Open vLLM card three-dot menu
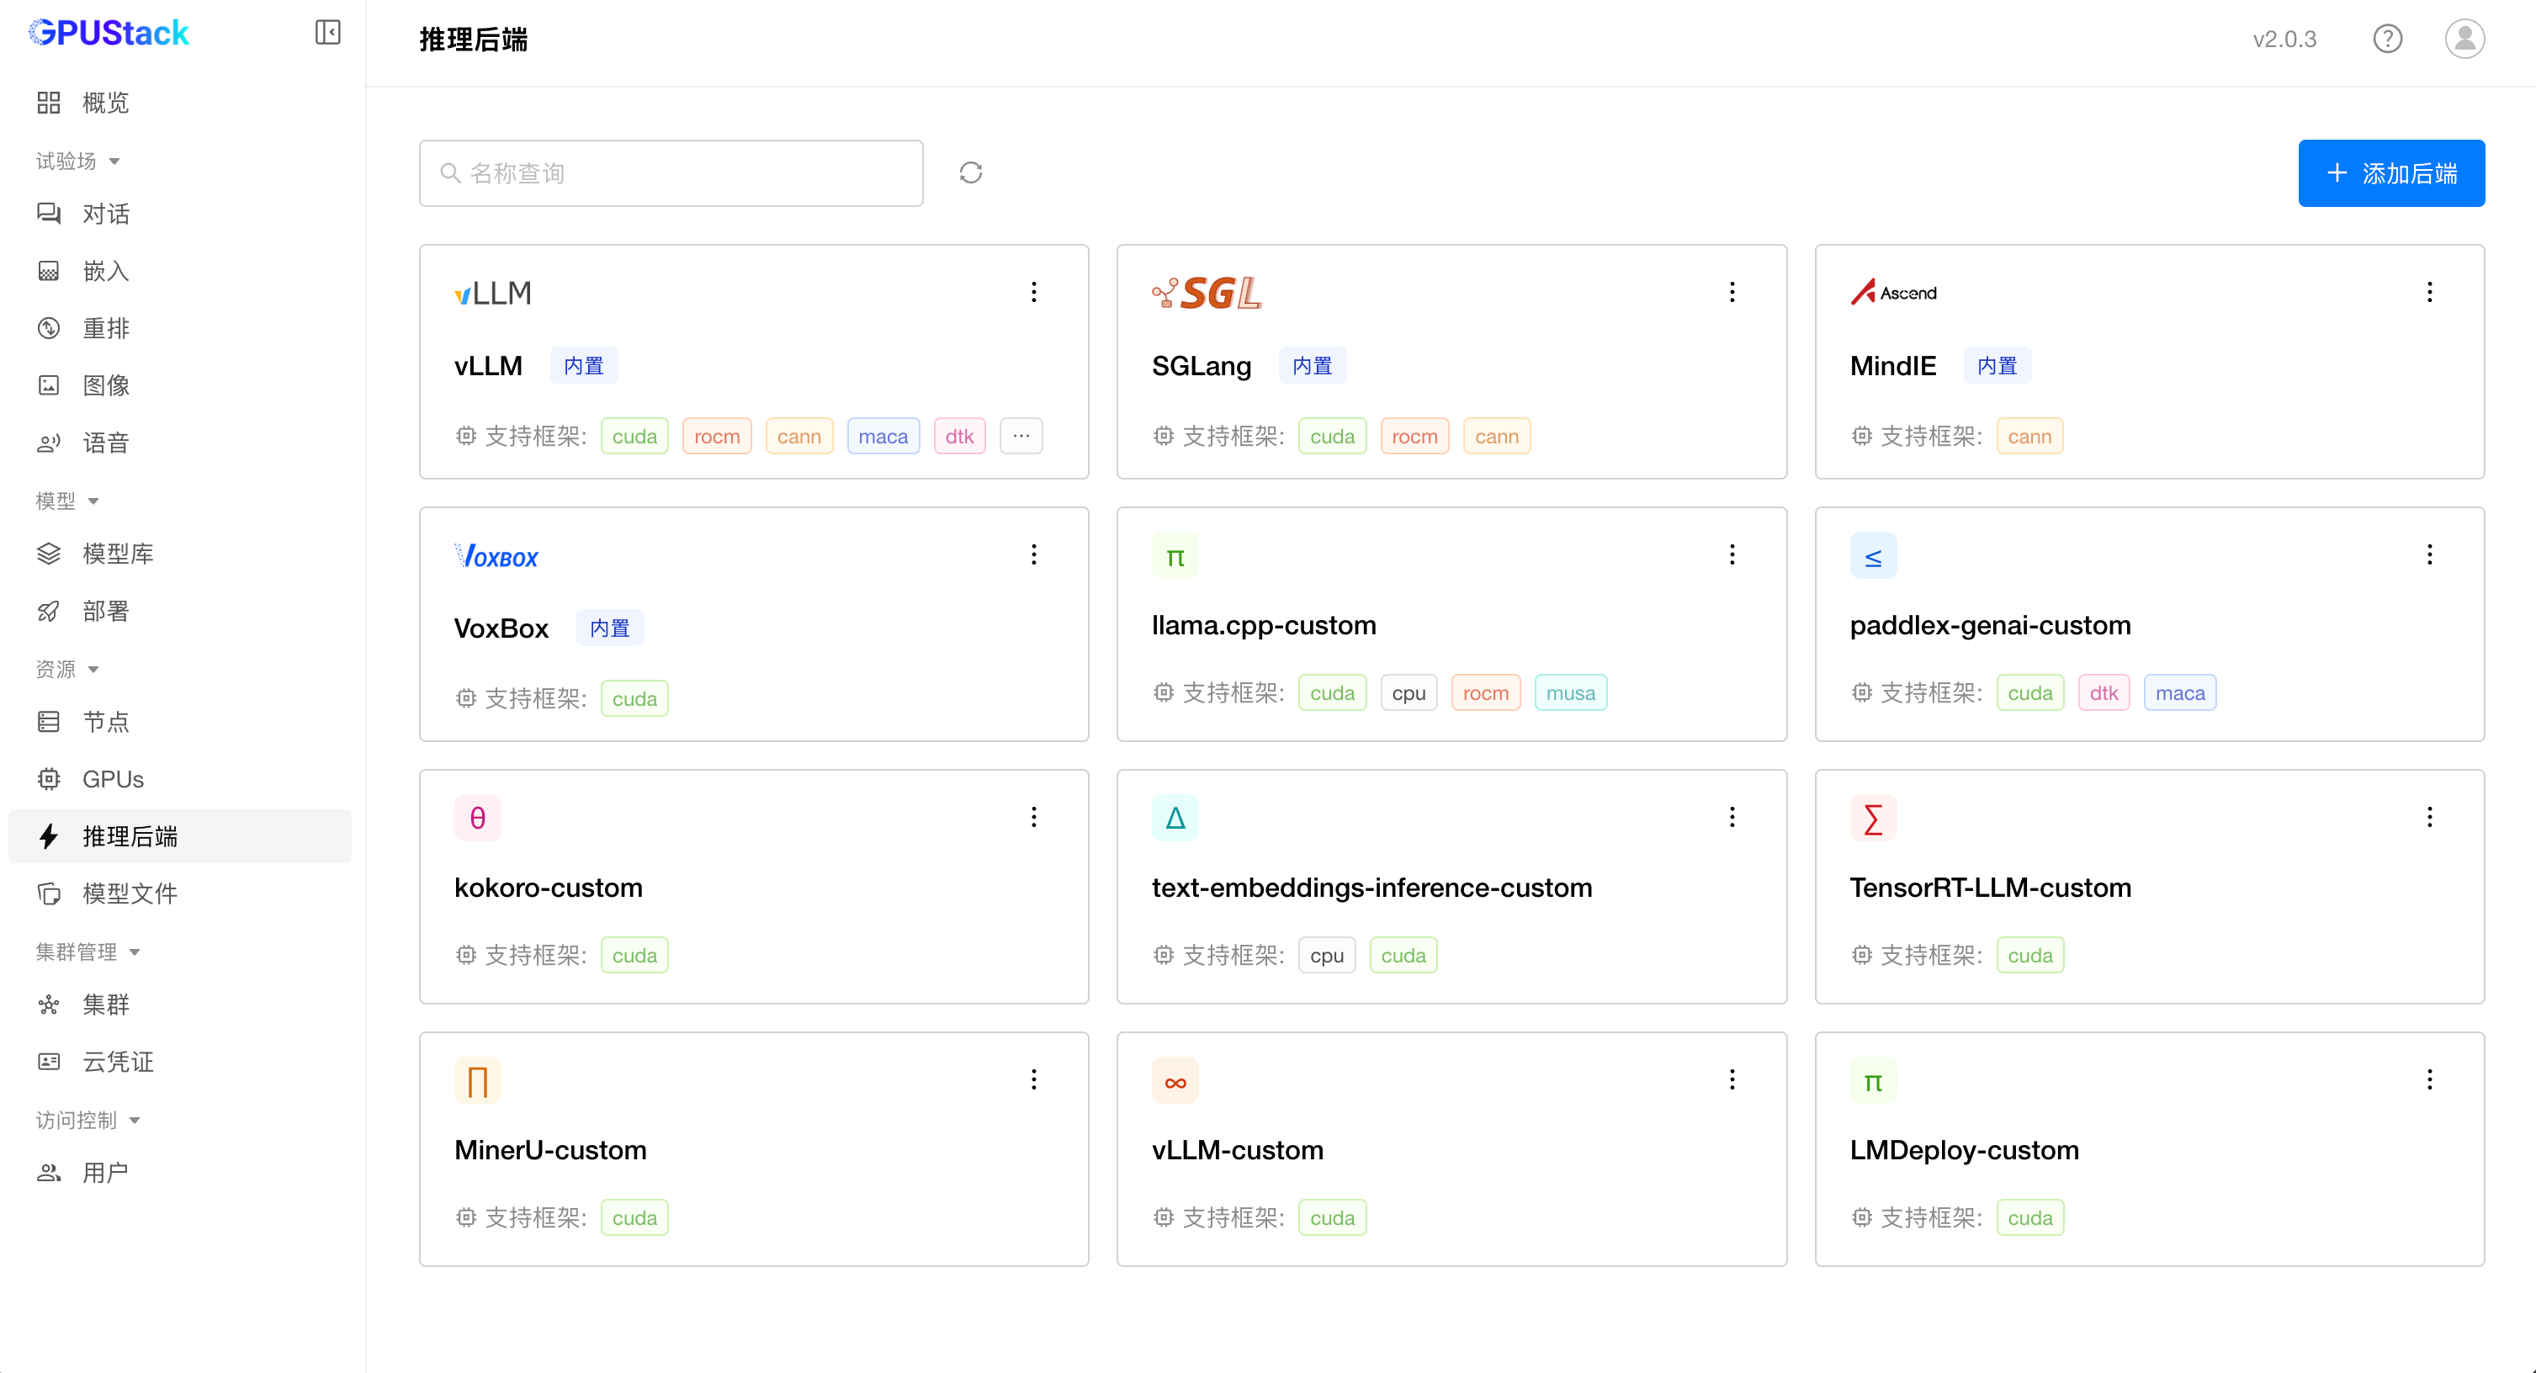This screenshot has width=2536, height=1373. [1034, 292]
